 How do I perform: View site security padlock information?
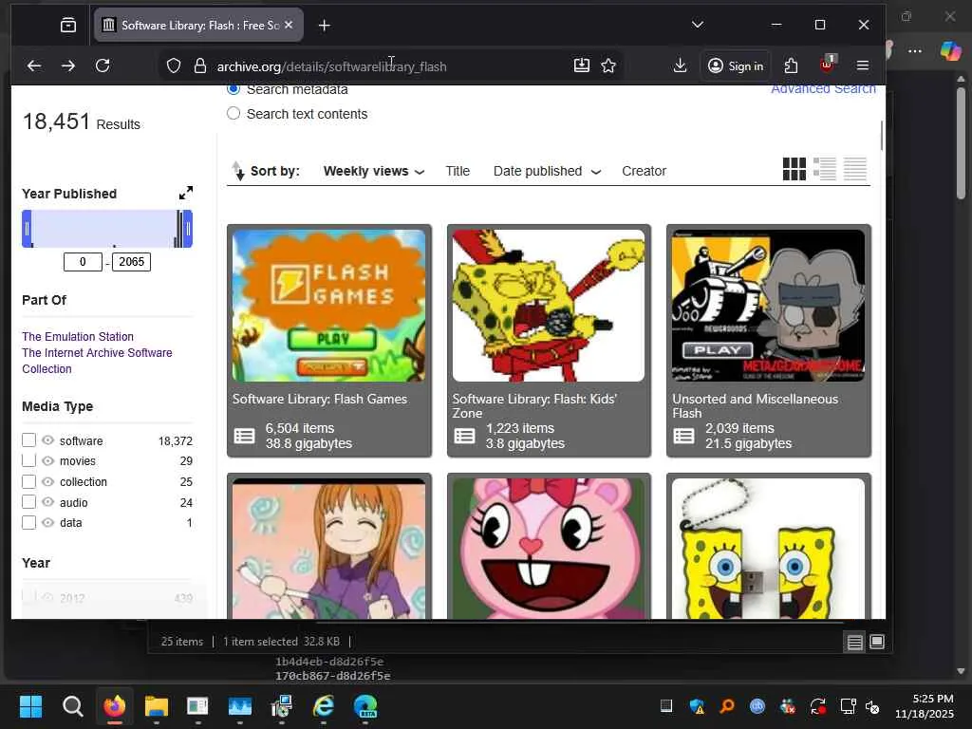199,65
